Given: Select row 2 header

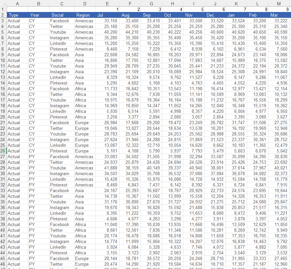Looking at the screenshot, I should tap(3, 15).
